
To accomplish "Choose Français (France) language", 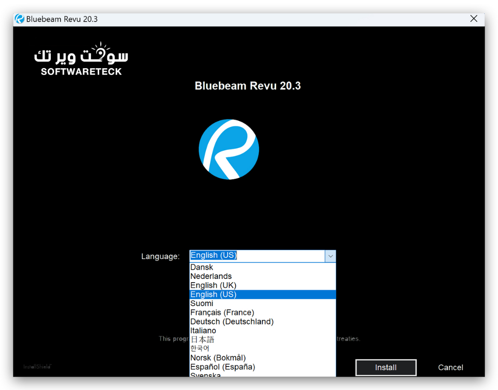I will pos(222,313).
